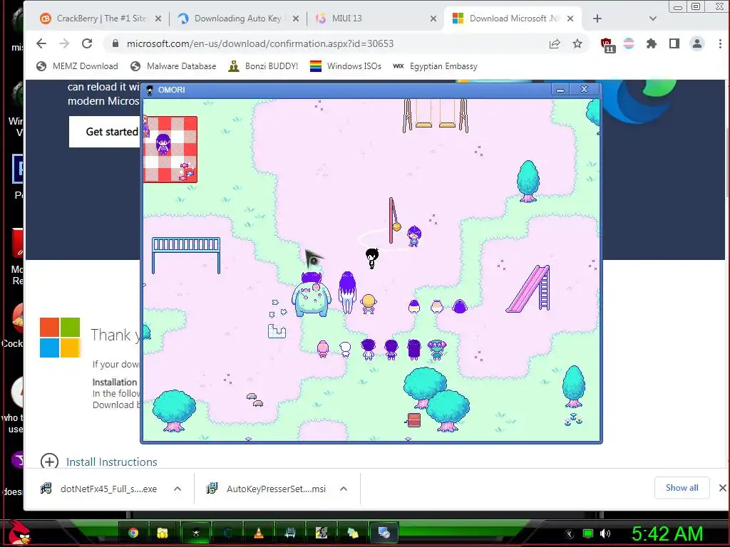
Task: Click the tetherball pole in the game
Action: click(391, 220)
